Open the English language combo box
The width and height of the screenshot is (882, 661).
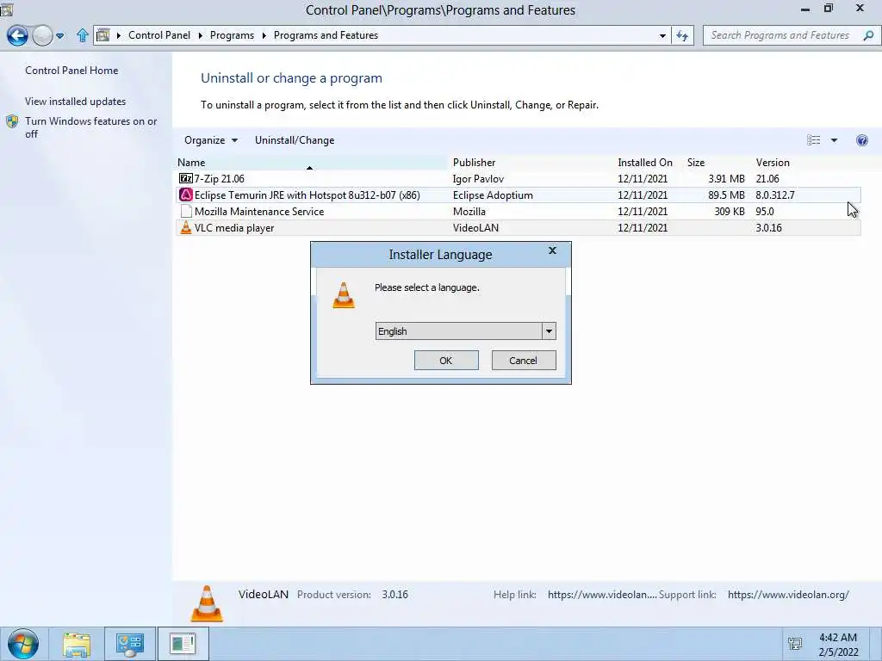(465, 331)
